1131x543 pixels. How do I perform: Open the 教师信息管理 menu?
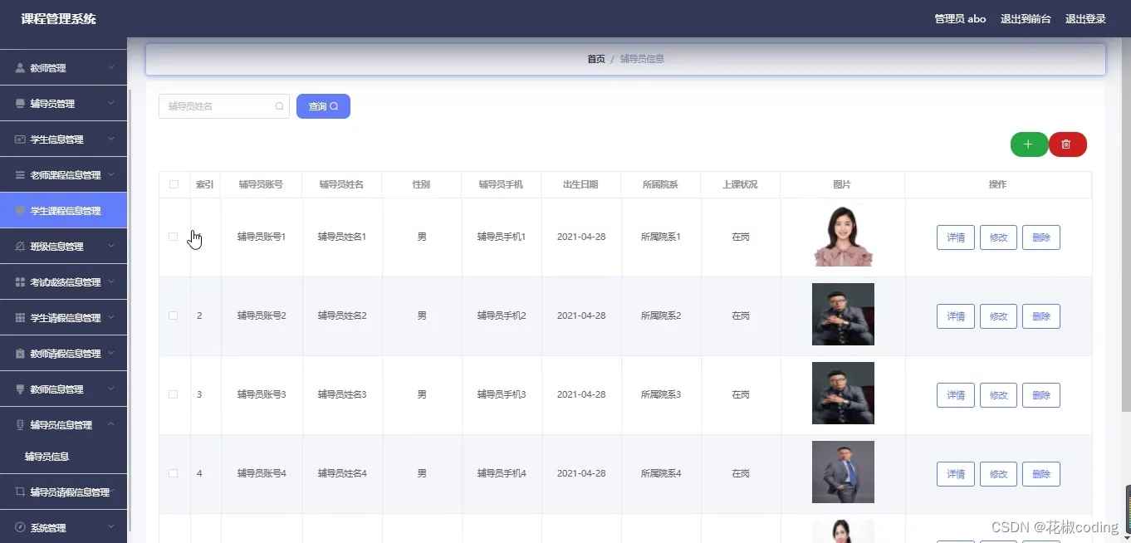point(63,389)
